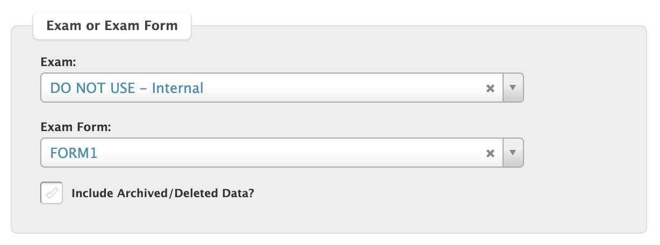Select the 'DO NOT USE – Internal' combo box
Viewport: 660px width, 245px height.
tap(282, 88)
